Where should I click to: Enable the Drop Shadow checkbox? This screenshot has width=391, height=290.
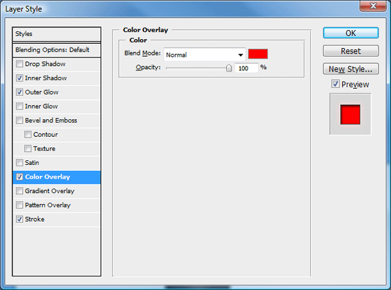20,64
